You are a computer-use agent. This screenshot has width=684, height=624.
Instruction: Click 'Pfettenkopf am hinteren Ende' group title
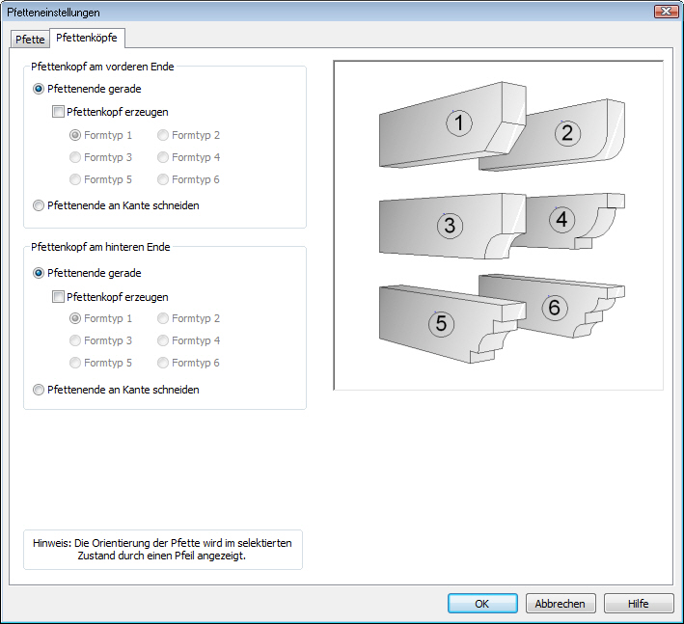pyautogui.click(x=100, y=247)
